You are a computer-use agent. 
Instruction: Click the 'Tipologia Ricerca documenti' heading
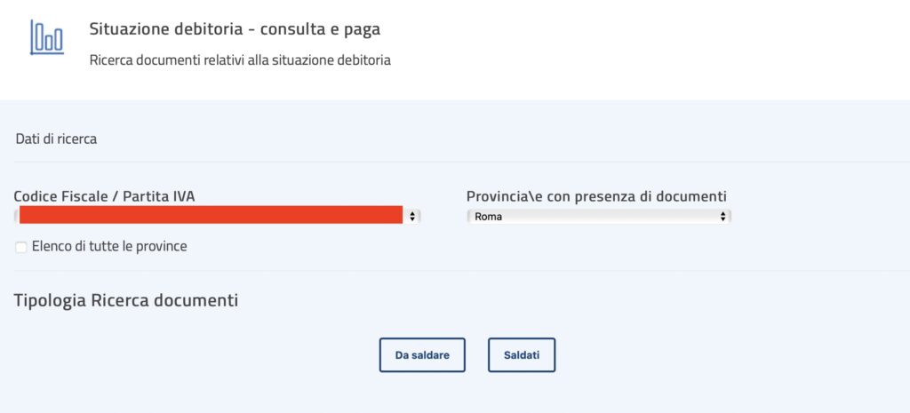point(126,300)
